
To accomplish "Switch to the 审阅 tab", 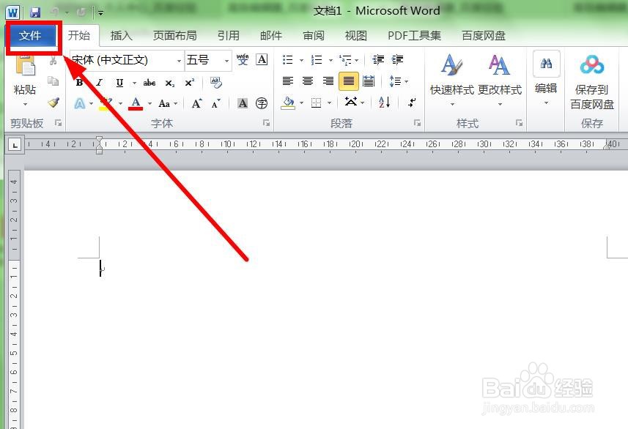I will [x=313, y=36].
